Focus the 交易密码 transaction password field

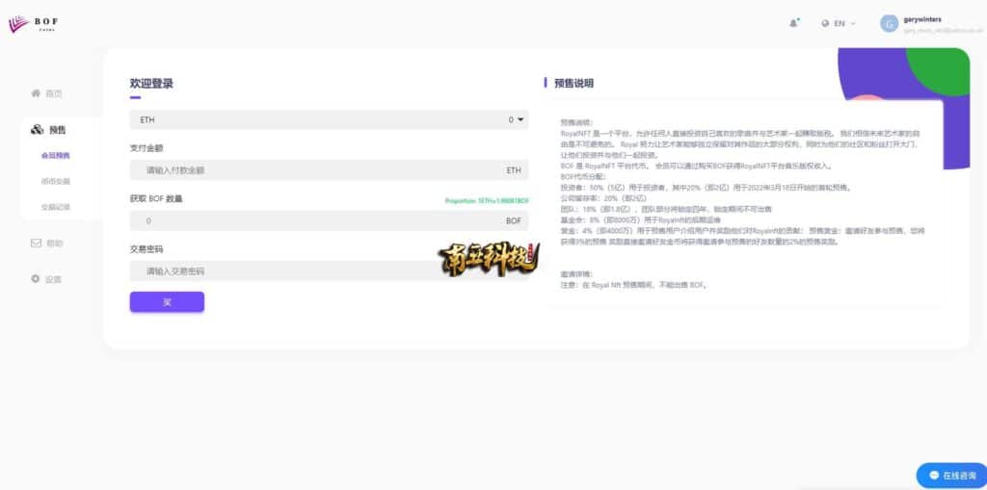(x=330, y=271)
